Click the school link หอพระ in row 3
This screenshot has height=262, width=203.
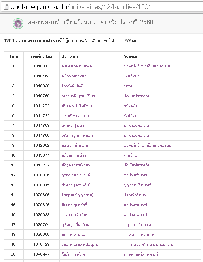point(130,86)
